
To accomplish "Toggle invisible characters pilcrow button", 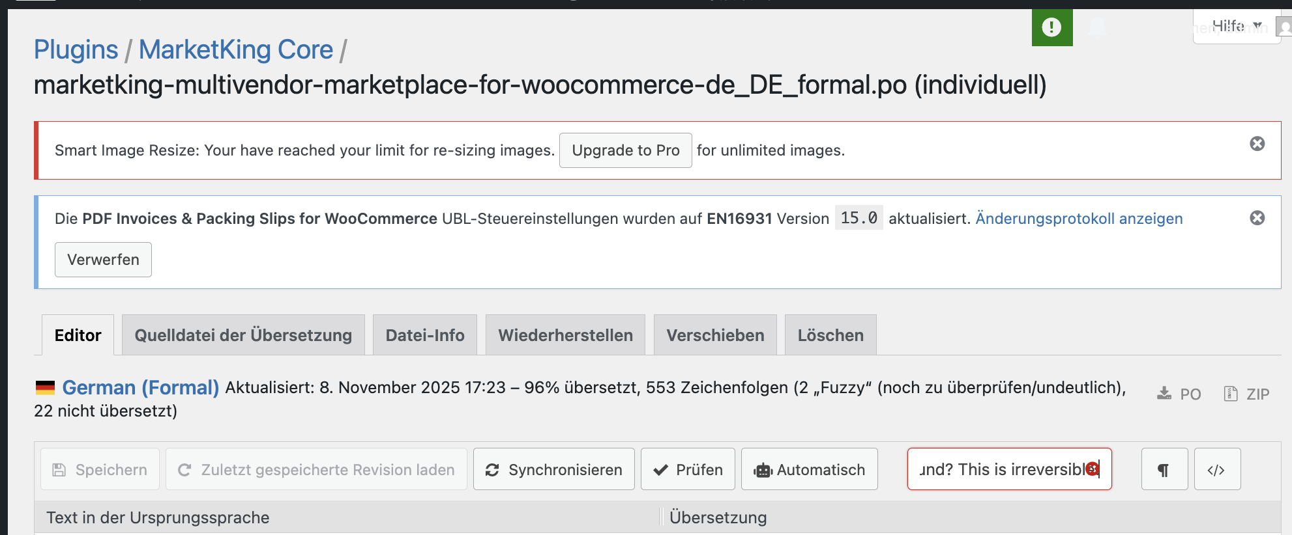I will pos(1164,469).
